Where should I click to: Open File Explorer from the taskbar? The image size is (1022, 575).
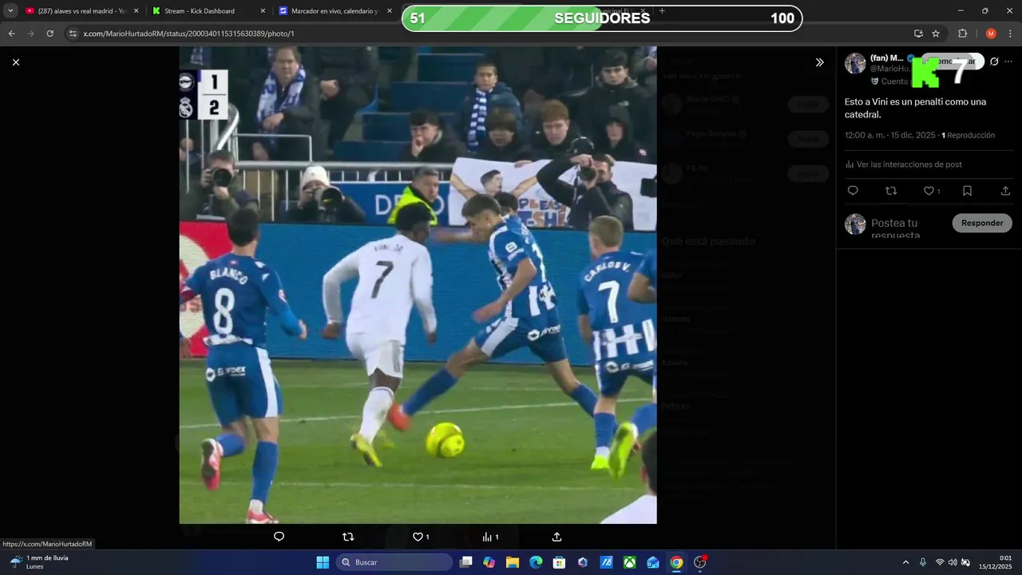pyautogui.click(x=513, y=562)
